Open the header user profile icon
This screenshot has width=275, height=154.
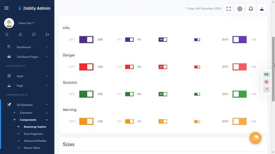point(262,9)
